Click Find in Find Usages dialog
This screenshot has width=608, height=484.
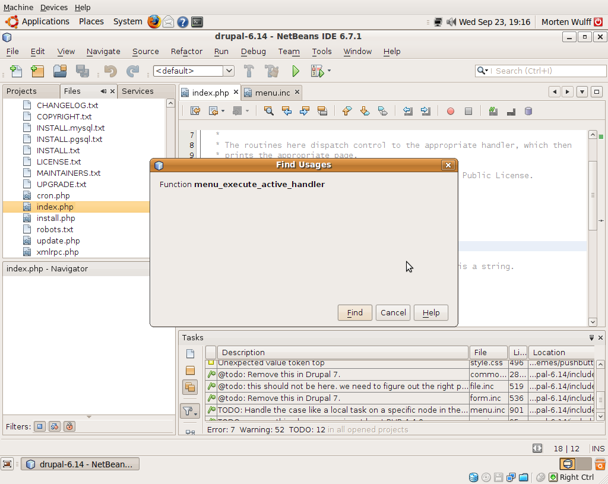pyautogui.click(x=355, y=312)
